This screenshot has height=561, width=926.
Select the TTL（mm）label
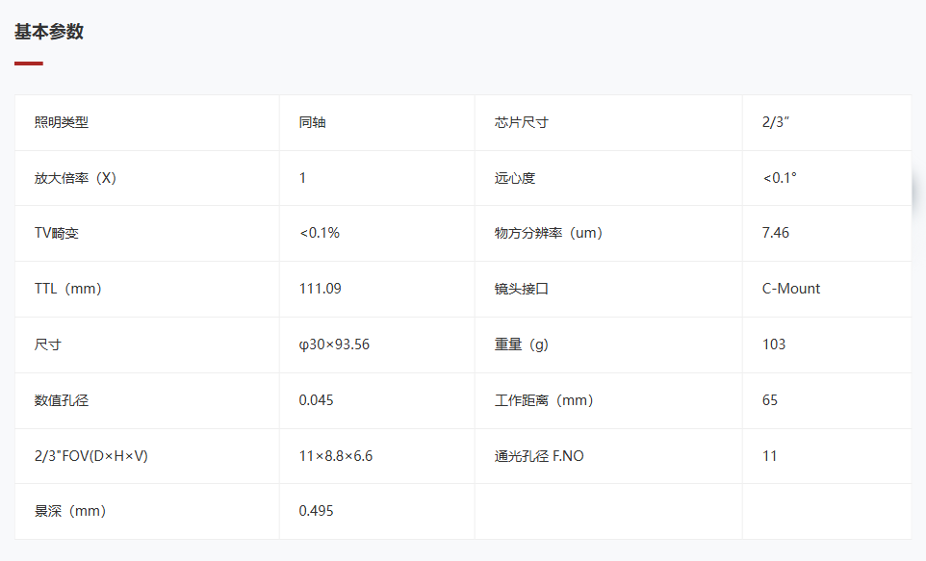[x=68, y=289]
